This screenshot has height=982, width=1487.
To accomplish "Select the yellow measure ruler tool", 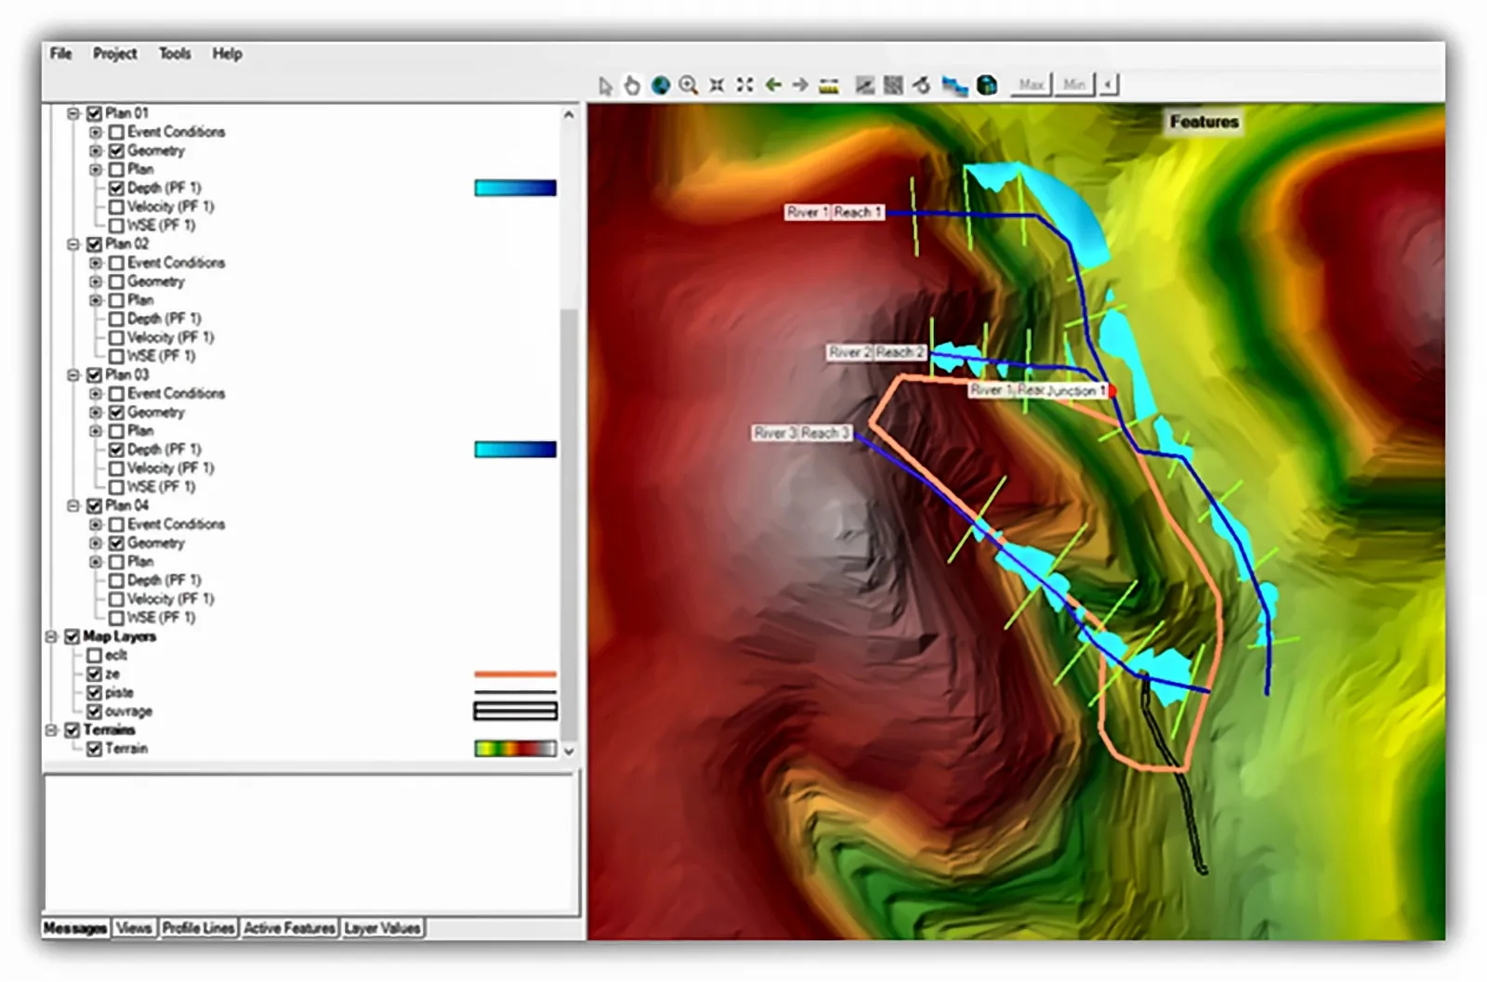I will [x=829, y=86].
